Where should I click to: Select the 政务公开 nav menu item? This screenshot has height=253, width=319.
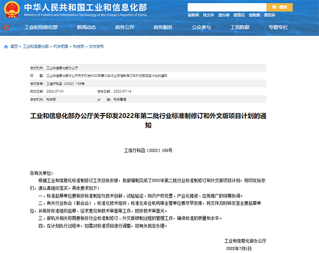(x=125, y=28)
